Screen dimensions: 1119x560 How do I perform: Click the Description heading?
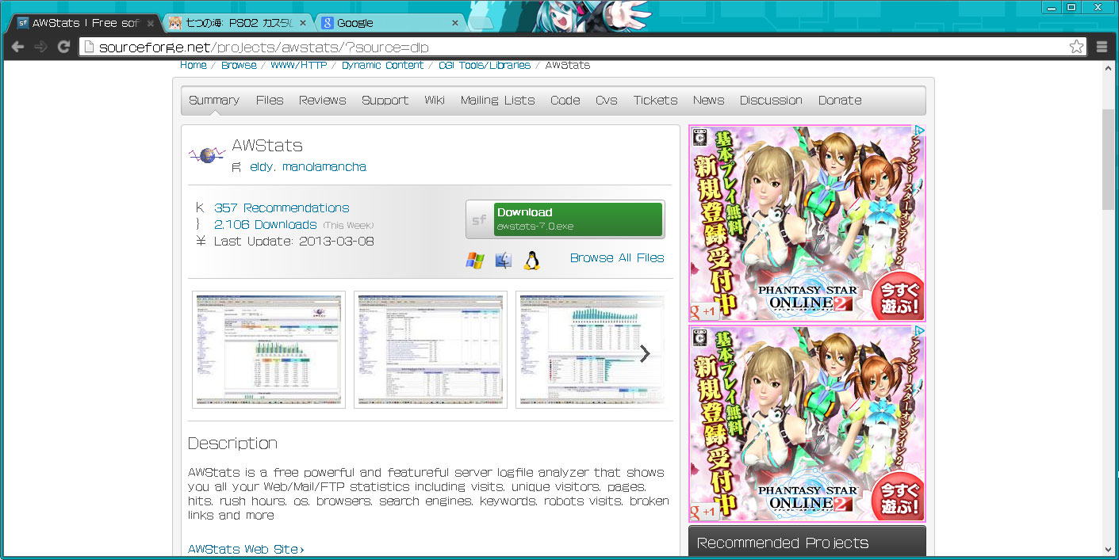tap(233, 443)
